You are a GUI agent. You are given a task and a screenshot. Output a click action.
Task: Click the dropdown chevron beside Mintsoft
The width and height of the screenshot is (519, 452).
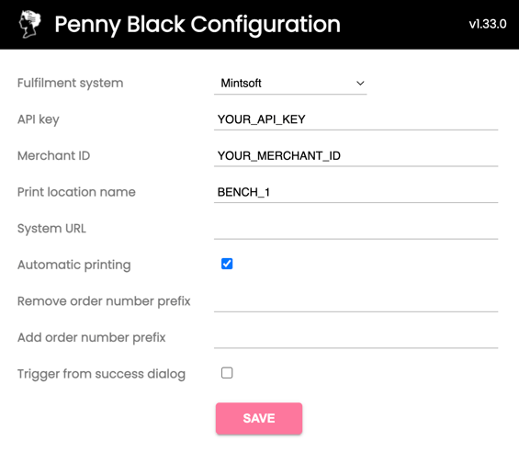(360, 83)
